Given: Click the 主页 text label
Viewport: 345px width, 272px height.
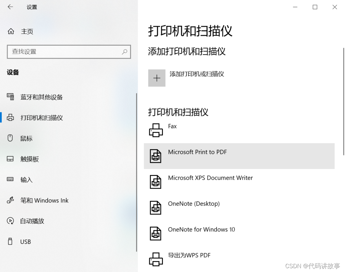Looking at the screenshot, I should tap(27, 31).
